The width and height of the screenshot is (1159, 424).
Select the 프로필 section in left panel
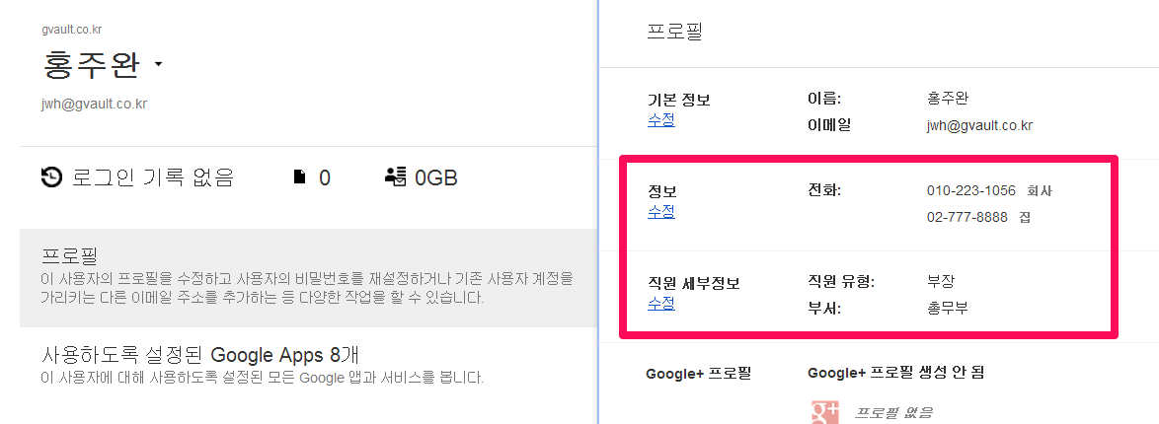pos(308,278)
